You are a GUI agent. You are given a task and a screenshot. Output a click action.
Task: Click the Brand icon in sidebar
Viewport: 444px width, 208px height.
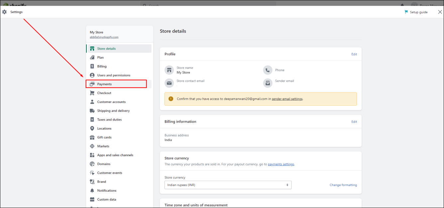pyautogui.click(x=92, y=182)
